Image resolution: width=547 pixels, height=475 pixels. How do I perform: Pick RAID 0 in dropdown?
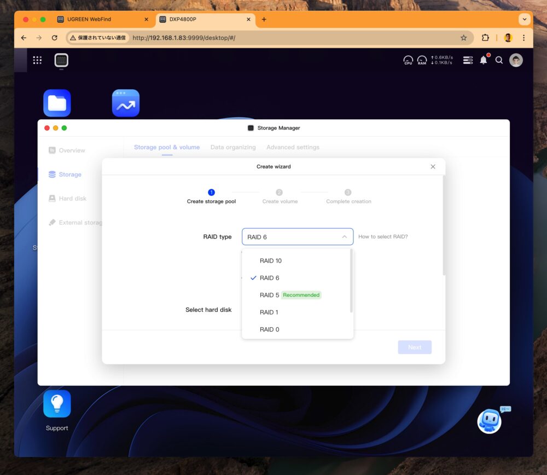coord(269,329)
